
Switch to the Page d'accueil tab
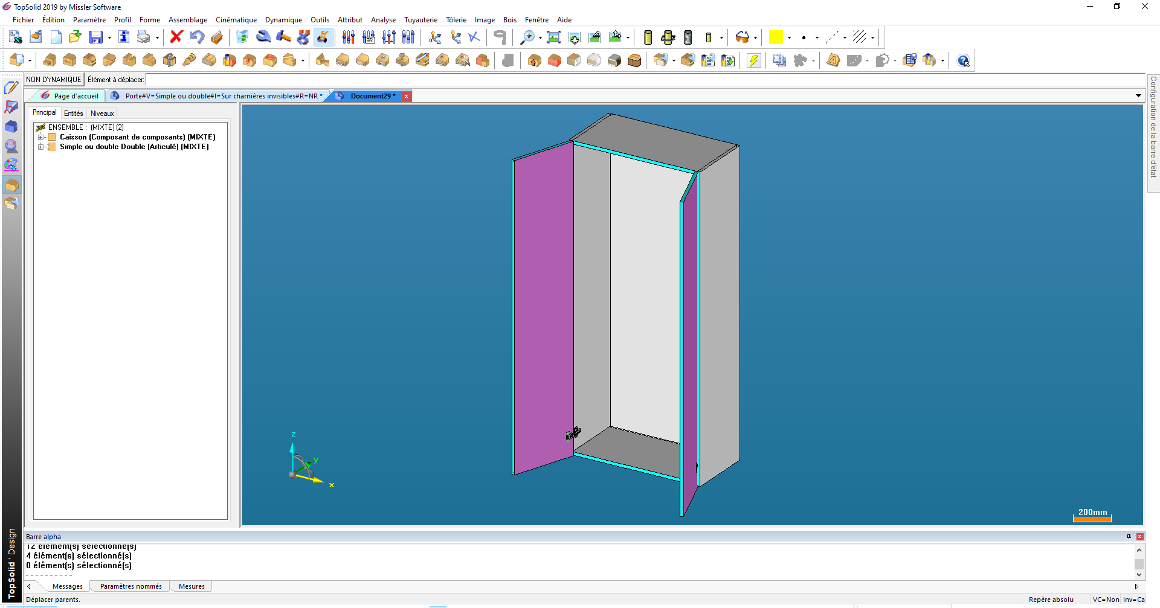(x=69, y=96)
